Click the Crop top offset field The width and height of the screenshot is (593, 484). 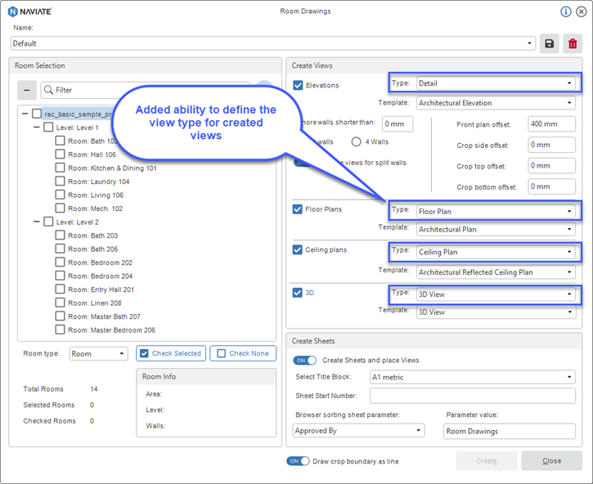point(551,166)
